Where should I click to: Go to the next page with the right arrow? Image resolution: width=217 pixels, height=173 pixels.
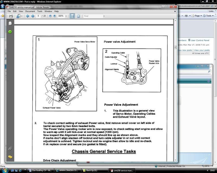[x=33, y=16]
